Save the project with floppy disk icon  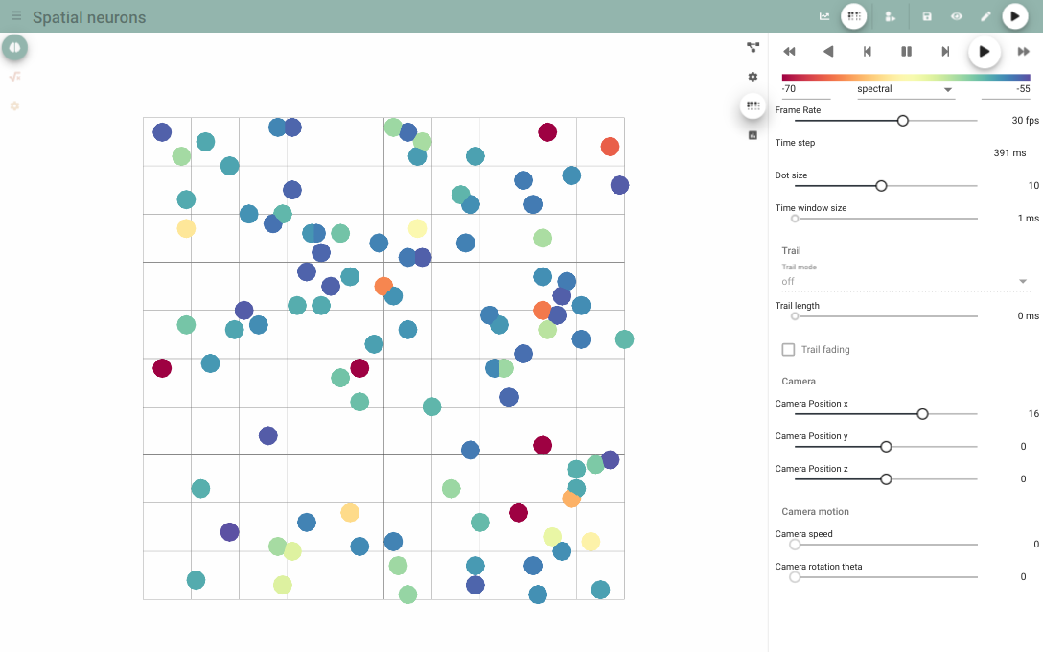927,16
